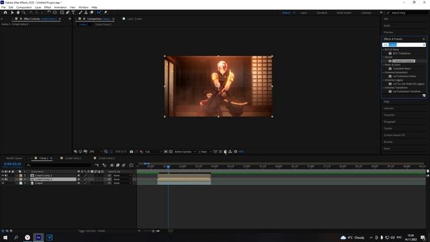Toggle shy switch on 1.mp4 layer
The height and width of the screenshot is (242, 430).
click(79, 183)
